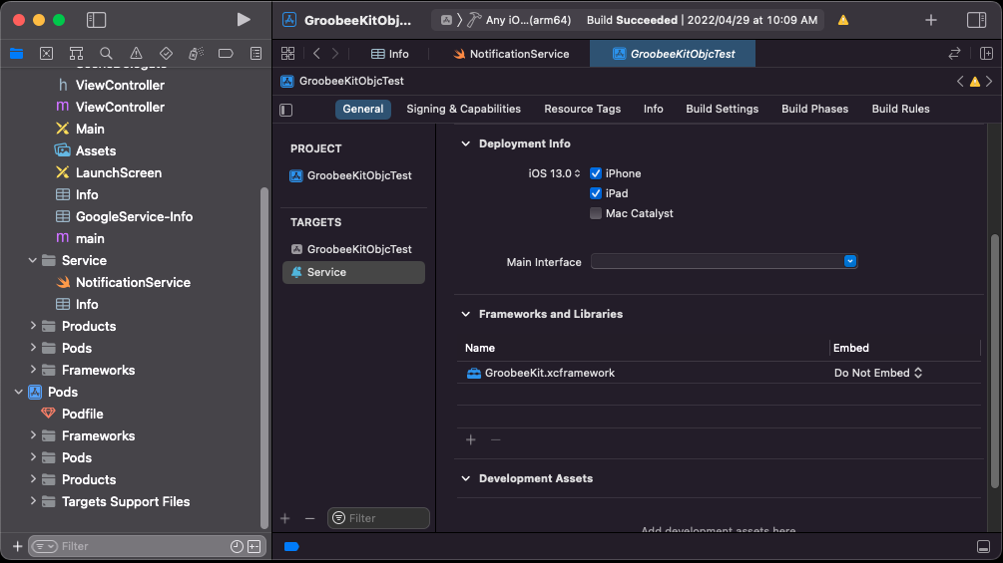Collapse the Pods project in navigator

pos(19,392)
